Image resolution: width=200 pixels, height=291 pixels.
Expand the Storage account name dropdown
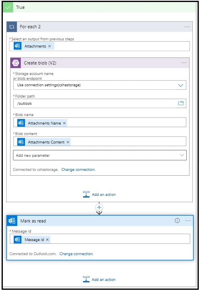(x=181, y=85)
